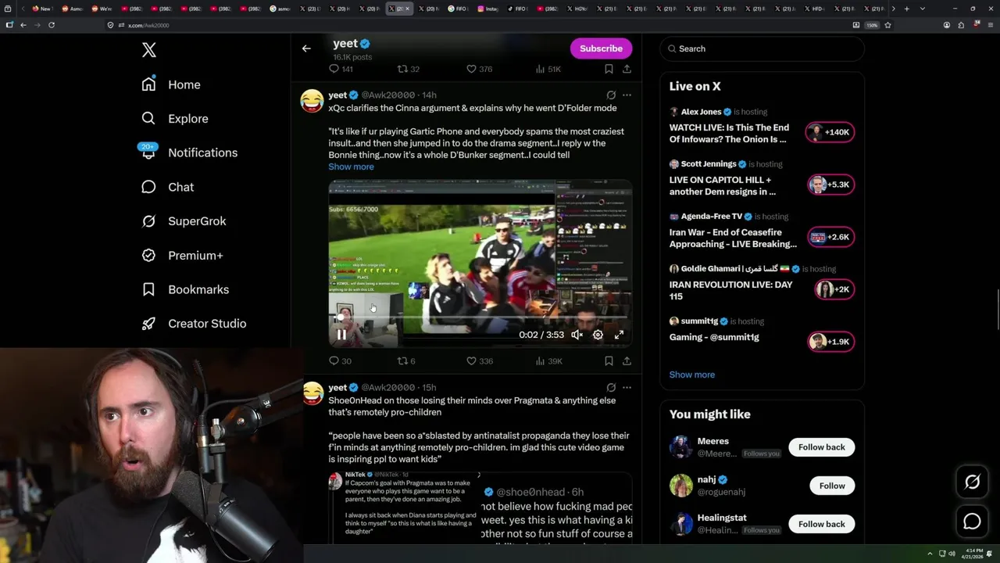
Task: Open SuperGrok in the sidebar
Action: (x=184, y=221)
